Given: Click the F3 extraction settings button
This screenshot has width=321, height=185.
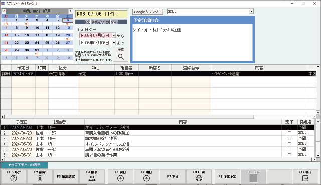Looking at the screenshot, I should pyautogui.click(x=66, y=176).
